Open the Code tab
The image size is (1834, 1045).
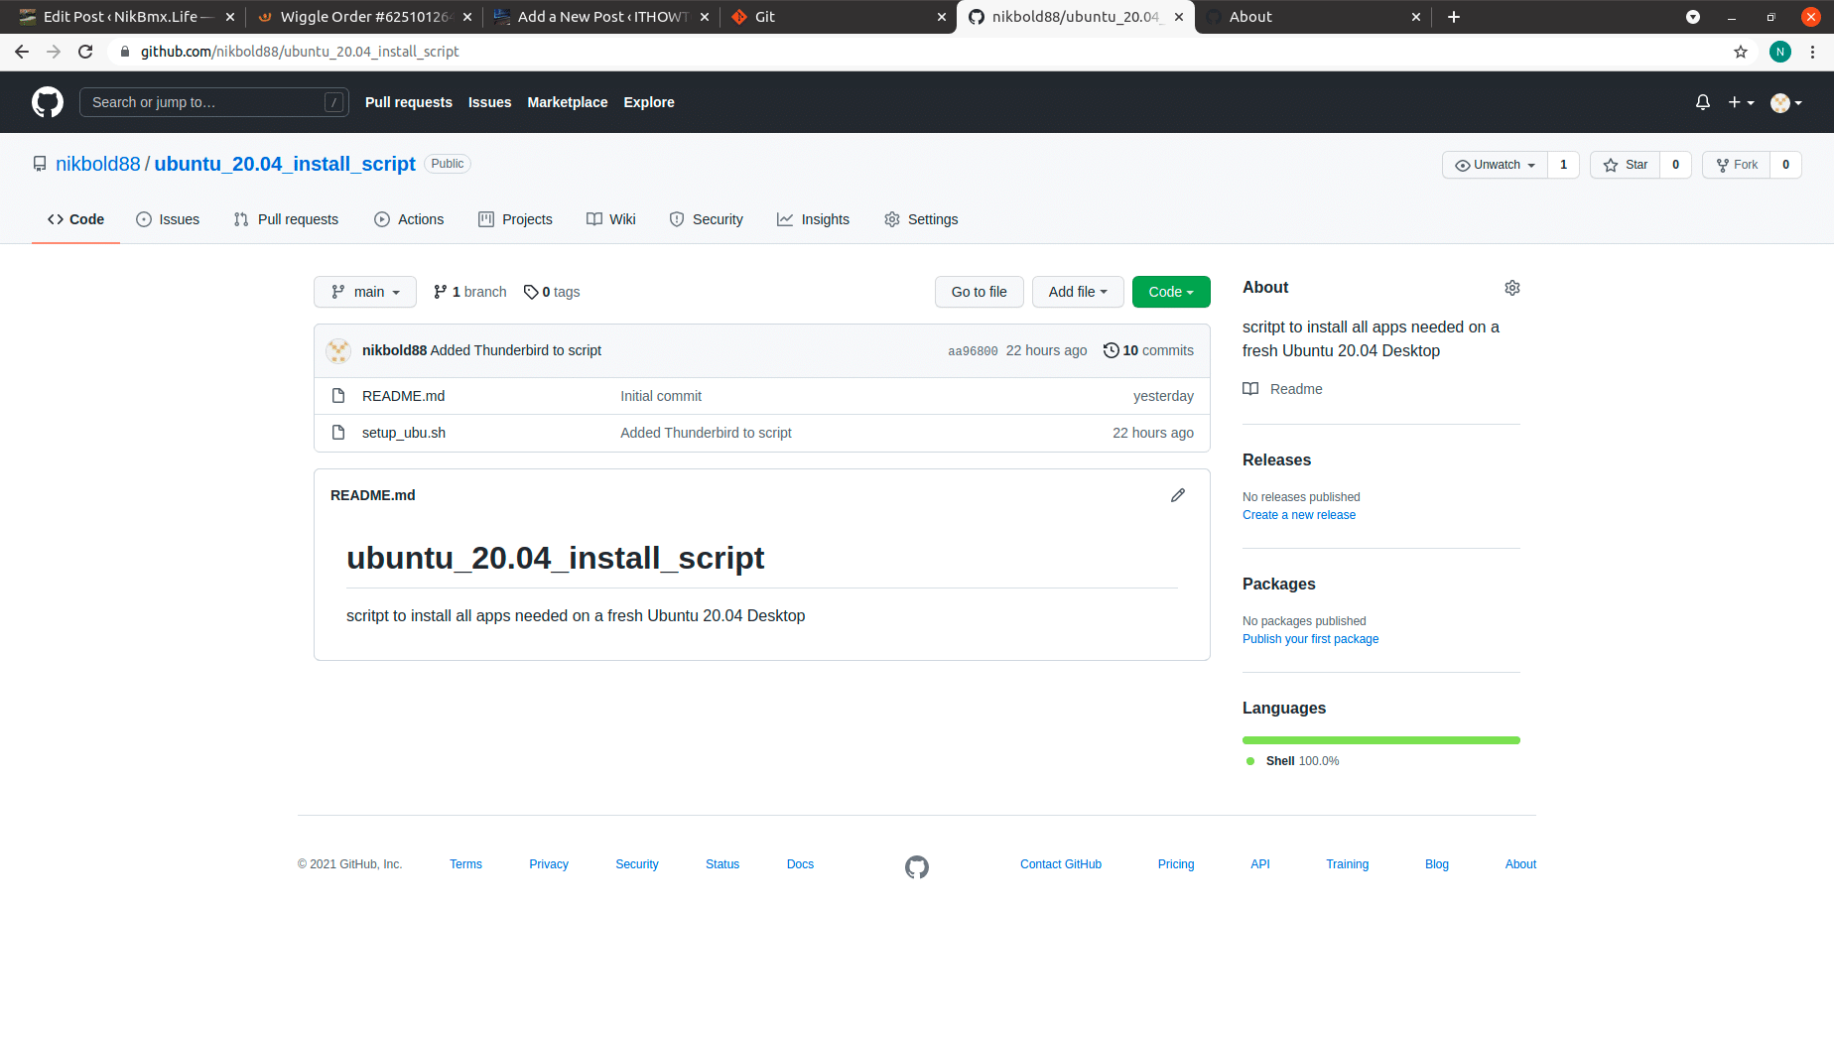tap(75, 219)
